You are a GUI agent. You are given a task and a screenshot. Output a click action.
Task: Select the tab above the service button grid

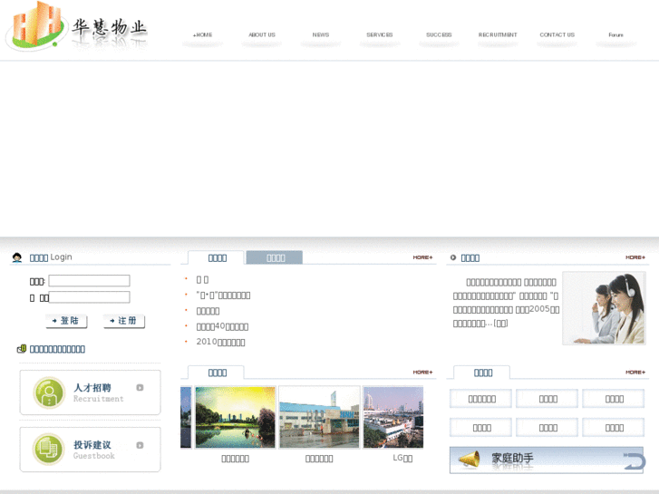pyautogui.click(x=482, y=373)
